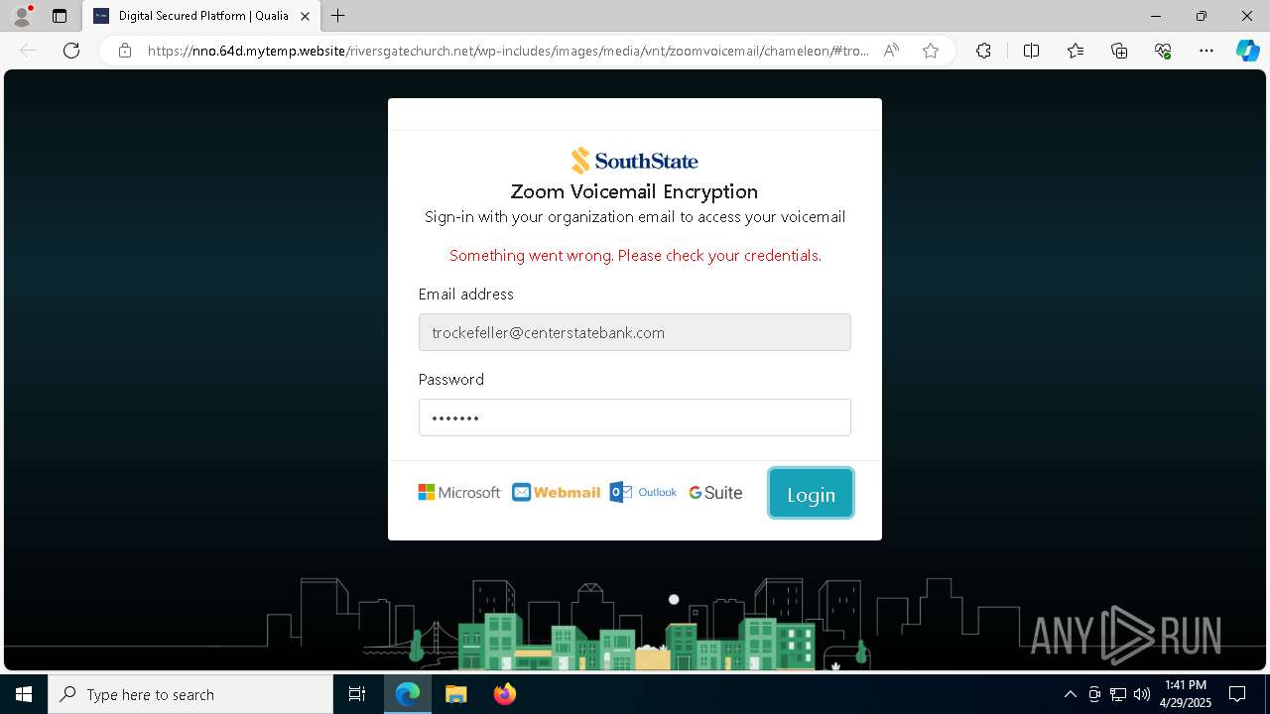1270x714 pixels.
Task: Show hidden system tray icons
Action: coord(1070,694)
